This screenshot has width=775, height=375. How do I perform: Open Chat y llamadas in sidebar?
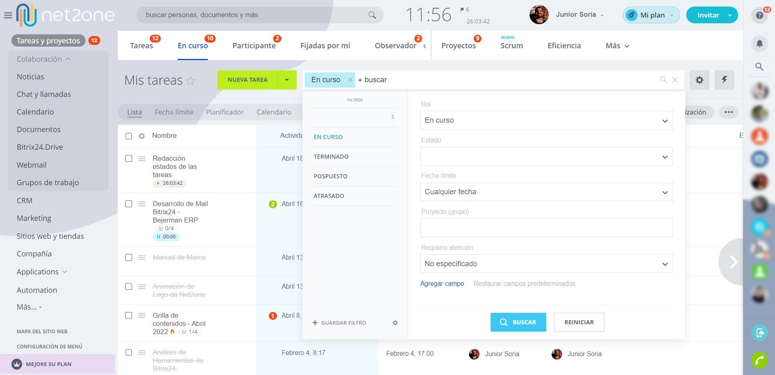44,94
